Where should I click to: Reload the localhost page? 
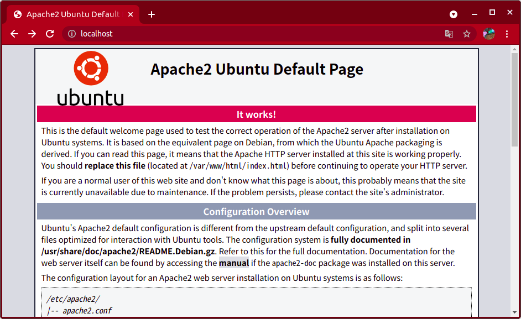[50, 34]
